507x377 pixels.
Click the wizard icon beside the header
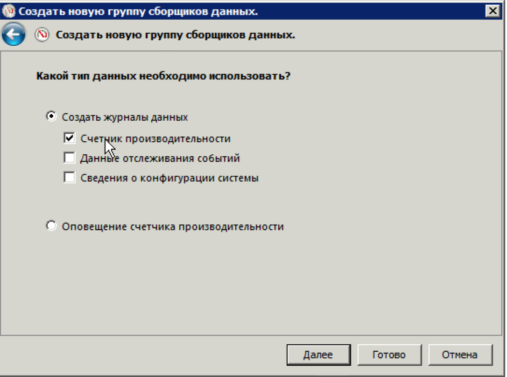42,35
